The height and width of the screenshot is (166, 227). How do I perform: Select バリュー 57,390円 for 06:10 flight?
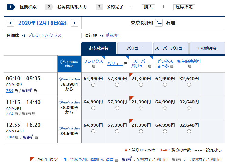tap(117, 85)
